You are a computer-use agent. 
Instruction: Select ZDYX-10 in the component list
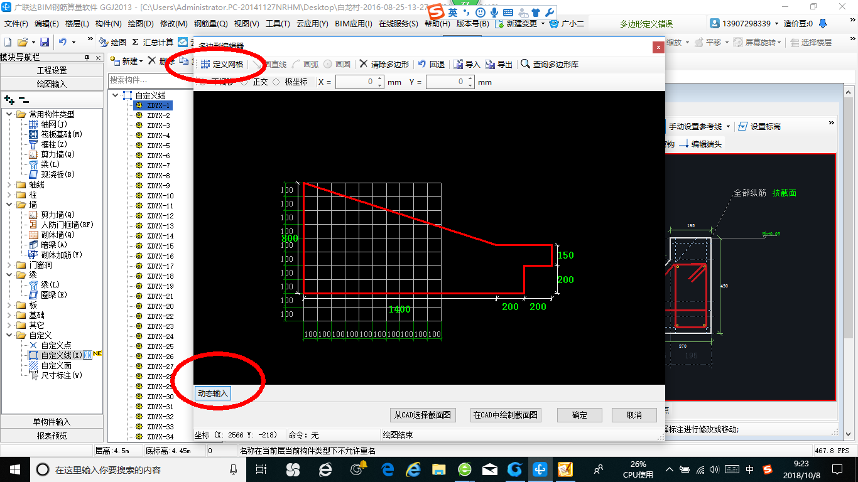tap(160, 196)
